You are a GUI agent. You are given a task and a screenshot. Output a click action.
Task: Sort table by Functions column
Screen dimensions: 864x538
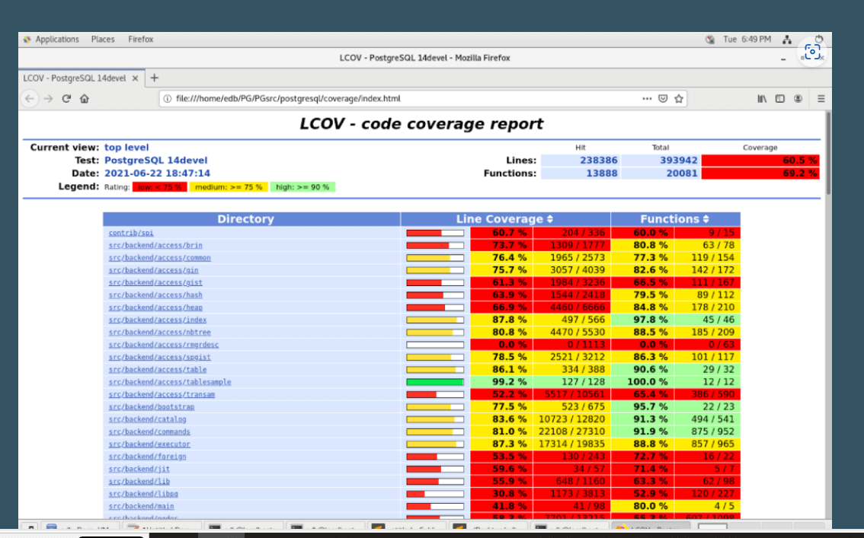tap(675, 219)
